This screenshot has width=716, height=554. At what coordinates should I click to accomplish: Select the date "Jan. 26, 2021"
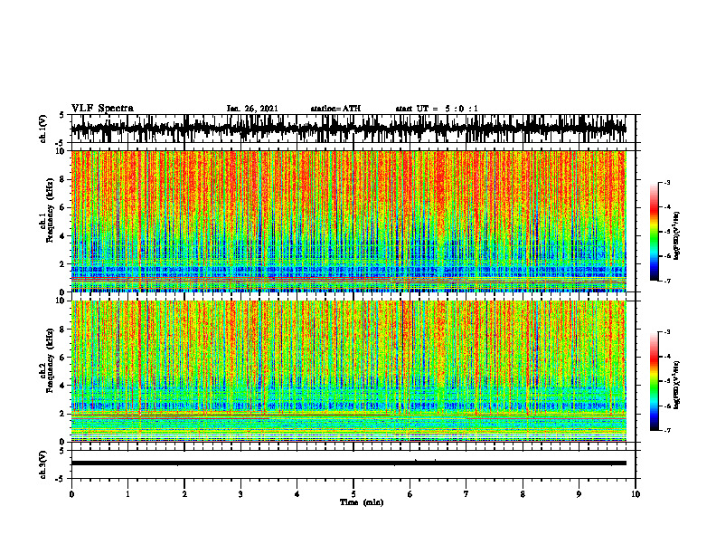pyautogui.click(x=252, y=109)
